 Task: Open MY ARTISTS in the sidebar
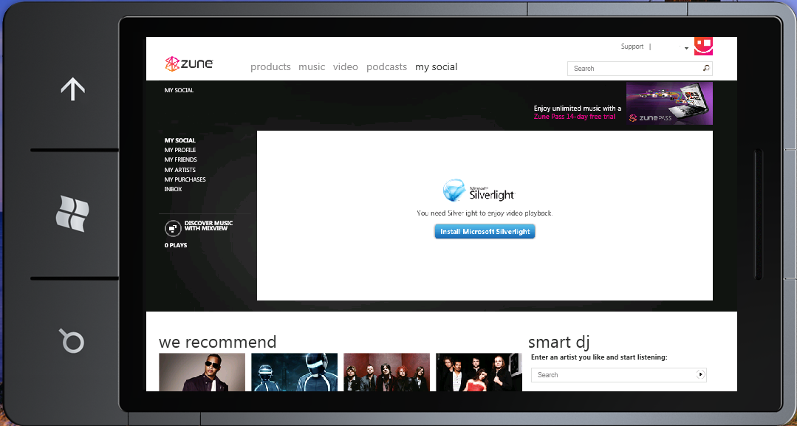[180, 170]
